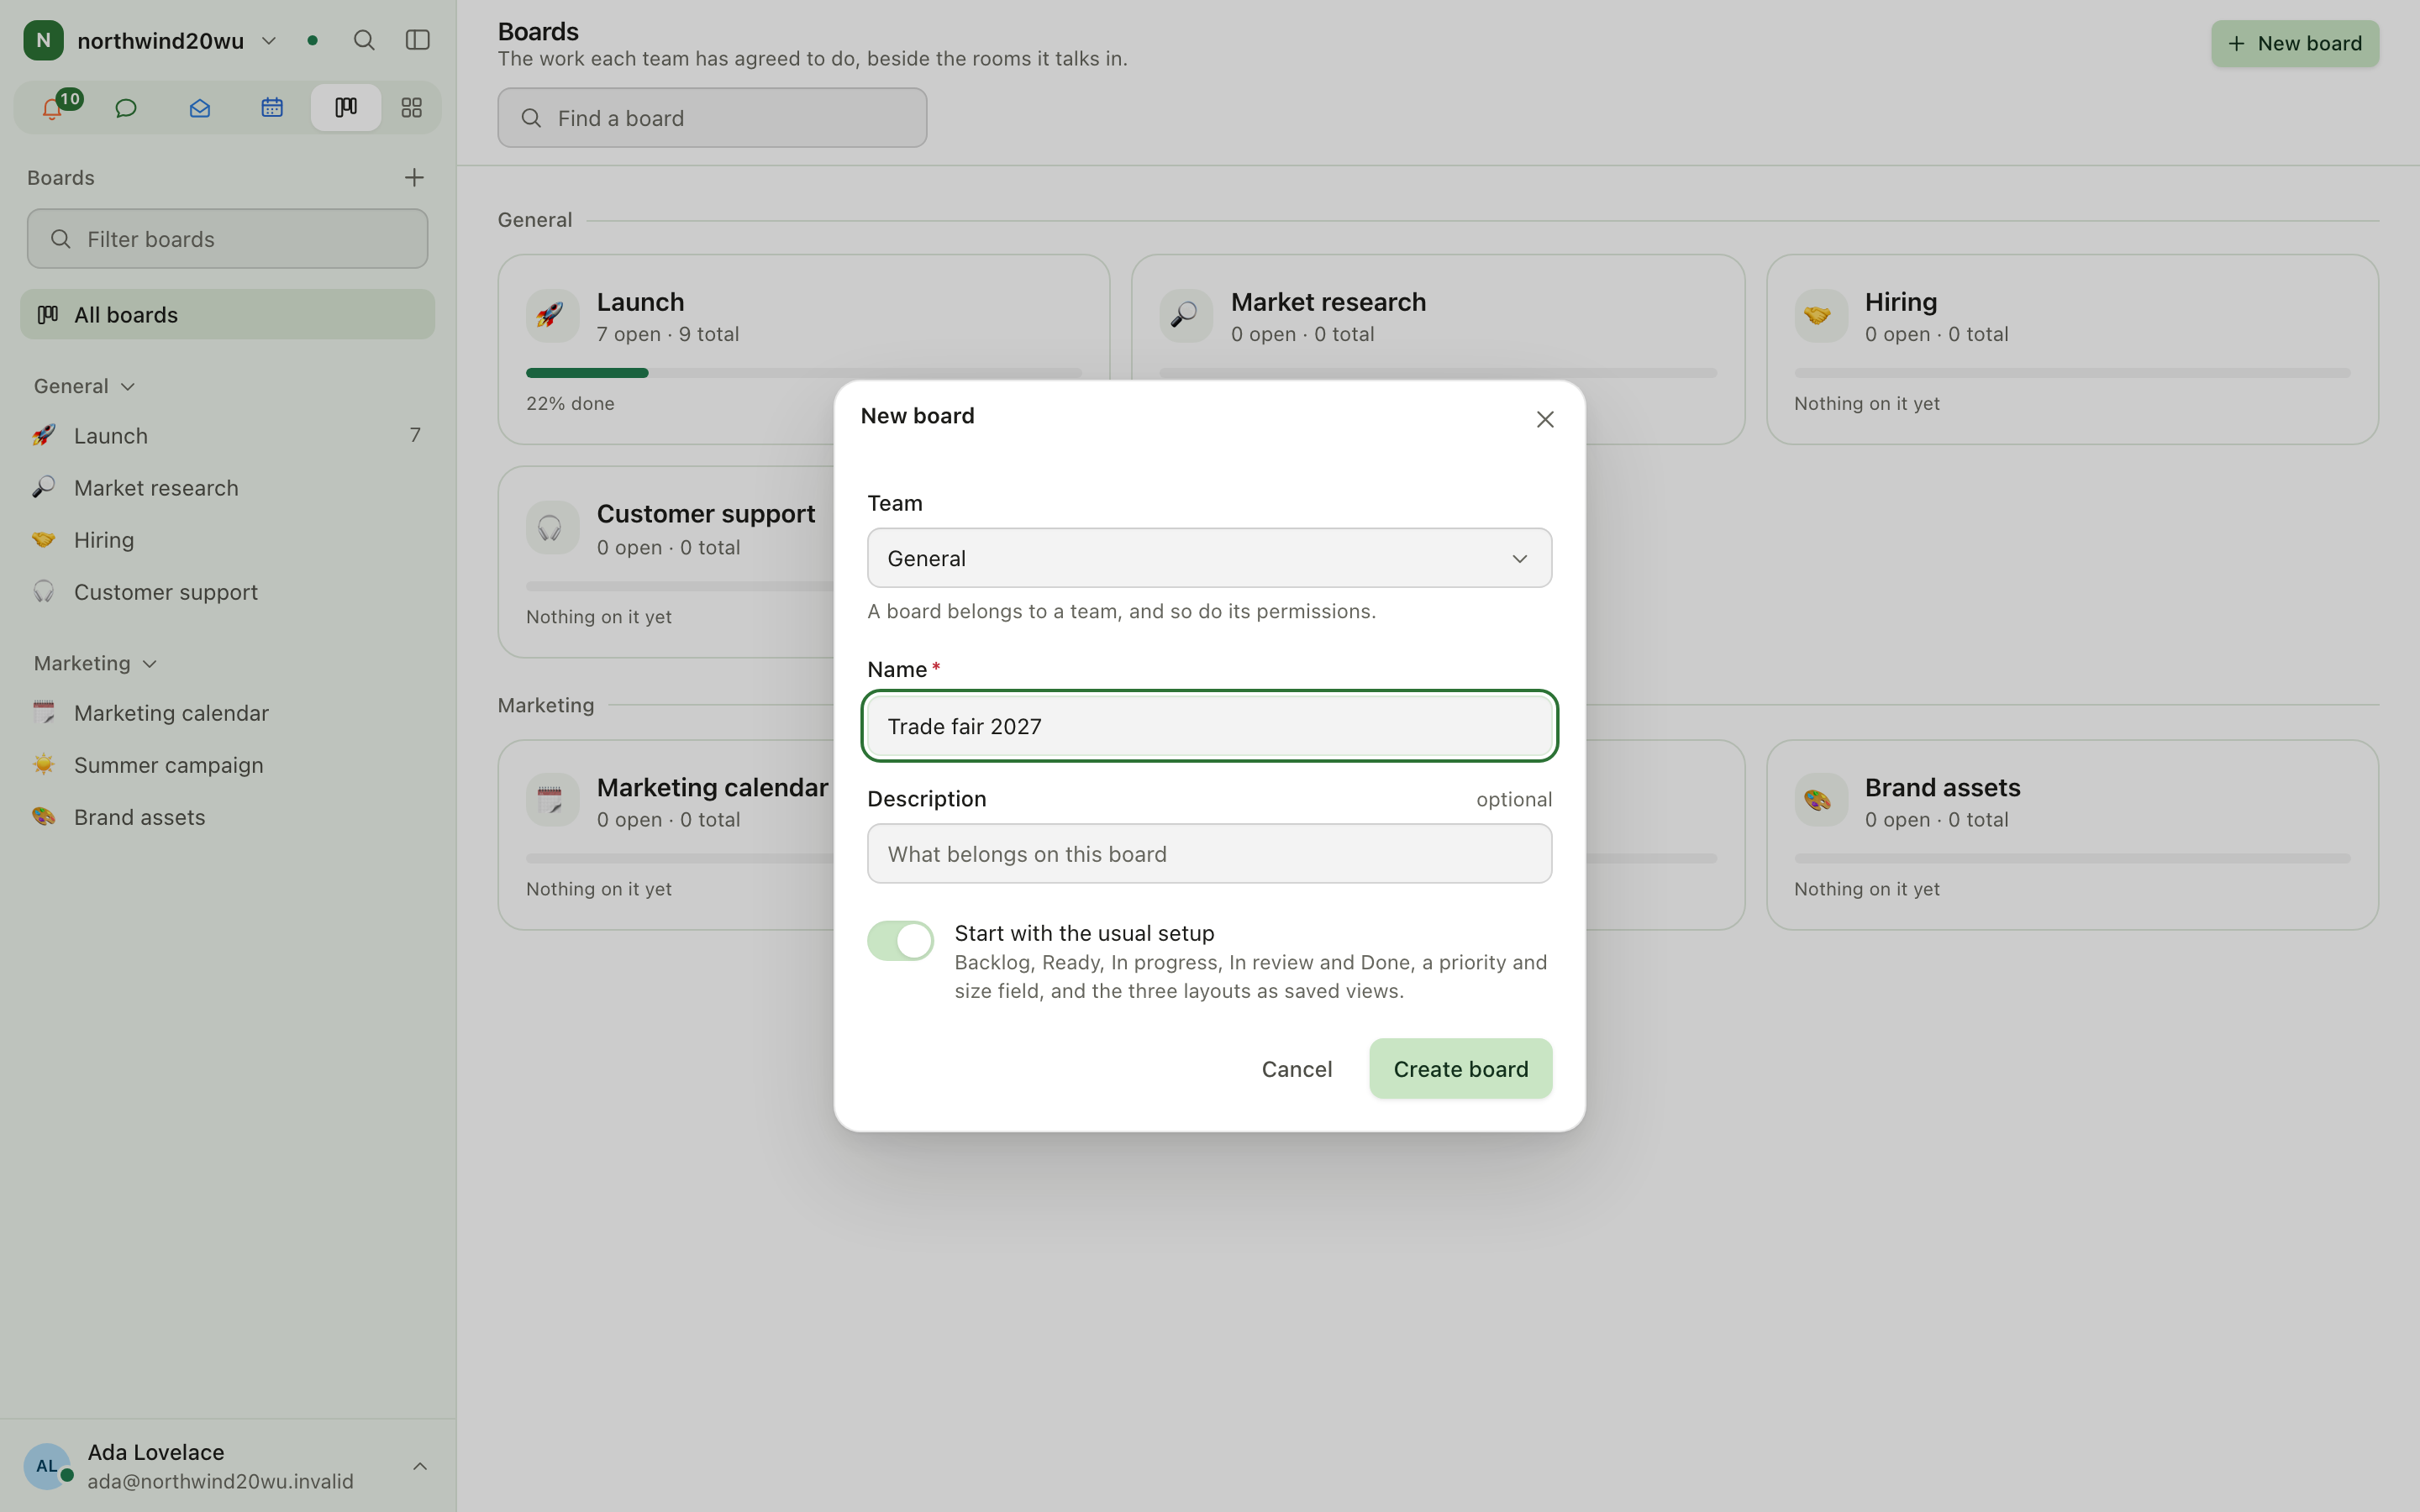Screen dimensions: 2420x1512
Task: Open the Team dropdown showing General
Action: click(x=1209, y=558)
